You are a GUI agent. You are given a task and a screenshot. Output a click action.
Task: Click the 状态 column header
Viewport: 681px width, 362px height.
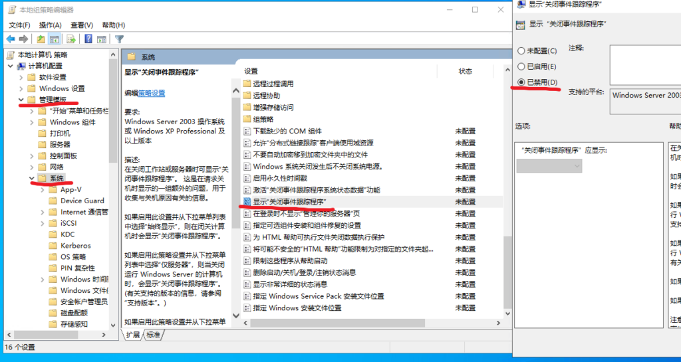tap(465, 71)
